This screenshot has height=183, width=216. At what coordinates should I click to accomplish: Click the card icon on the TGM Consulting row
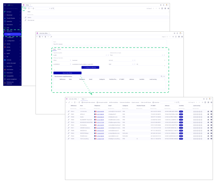pyautogui.click(x=211, y=139)
